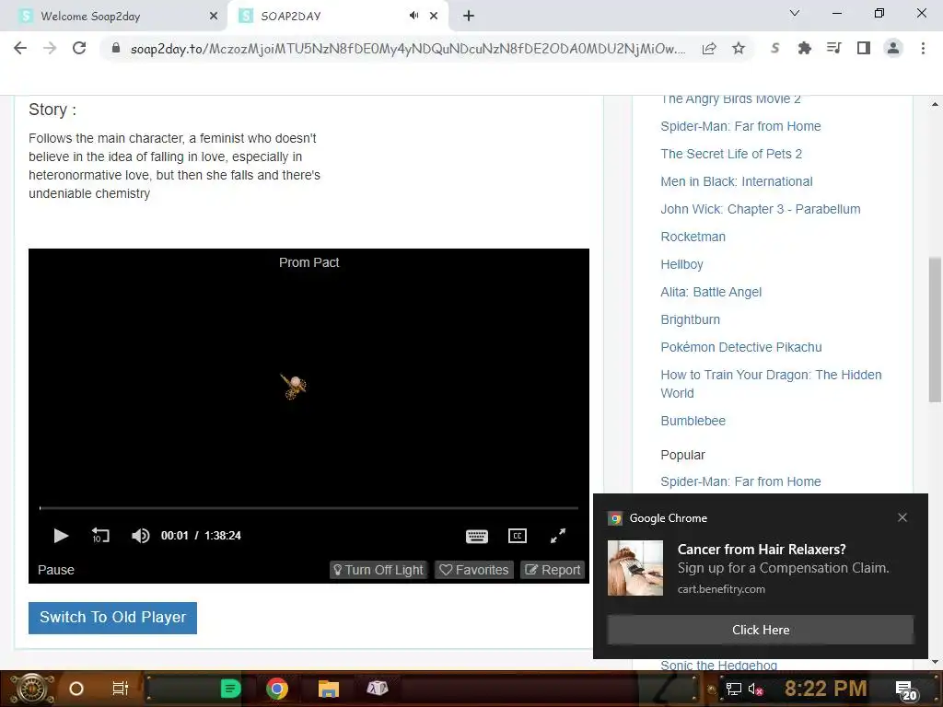This screenshot has height=707, width=943.
Task: Open Hellboy movie link
Action: (x=681, y=264)
